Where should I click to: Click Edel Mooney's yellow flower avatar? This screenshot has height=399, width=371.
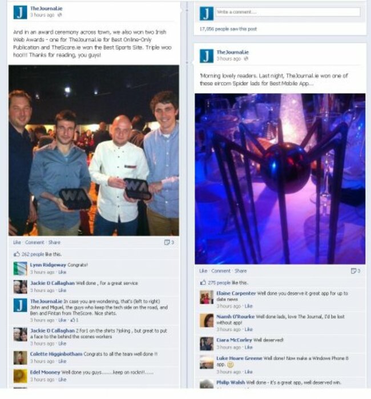point(20,376)
